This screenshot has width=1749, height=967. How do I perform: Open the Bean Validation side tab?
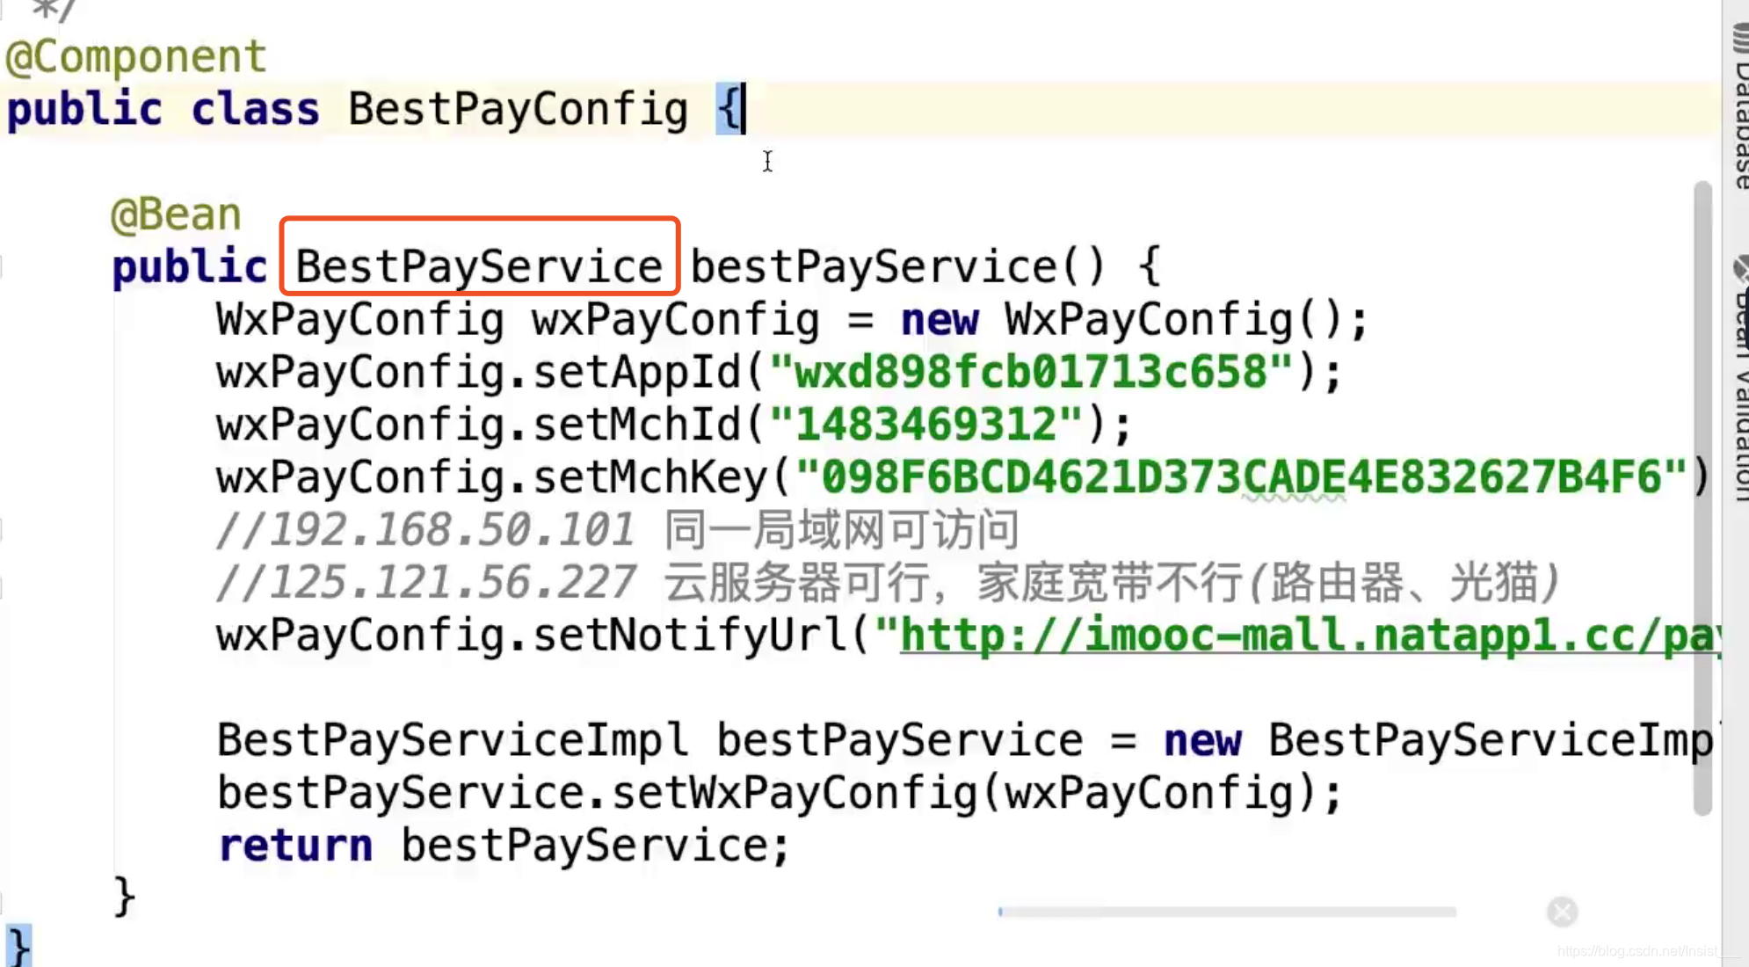pyautogui.click(x=1740, y=380)
